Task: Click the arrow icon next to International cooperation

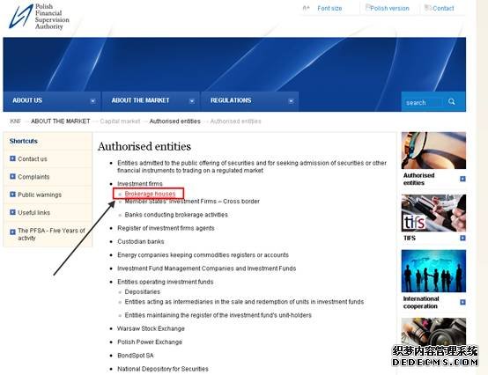Action: pos(462,302)
